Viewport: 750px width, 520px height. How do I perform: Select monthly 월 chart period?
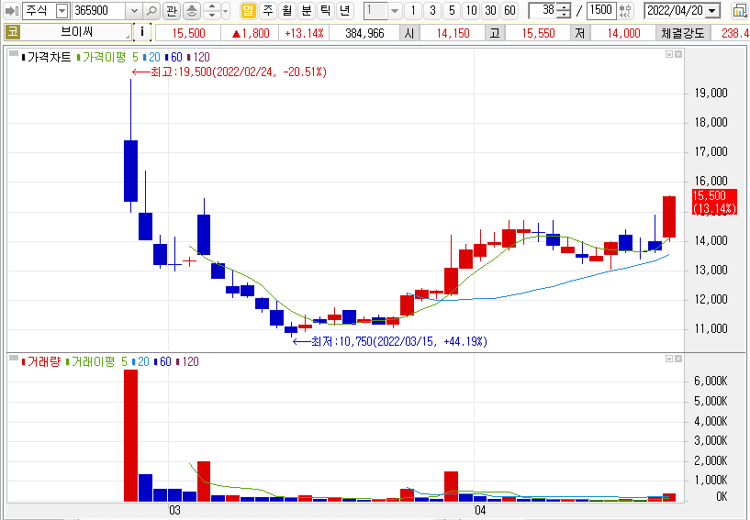click(287, 10)
